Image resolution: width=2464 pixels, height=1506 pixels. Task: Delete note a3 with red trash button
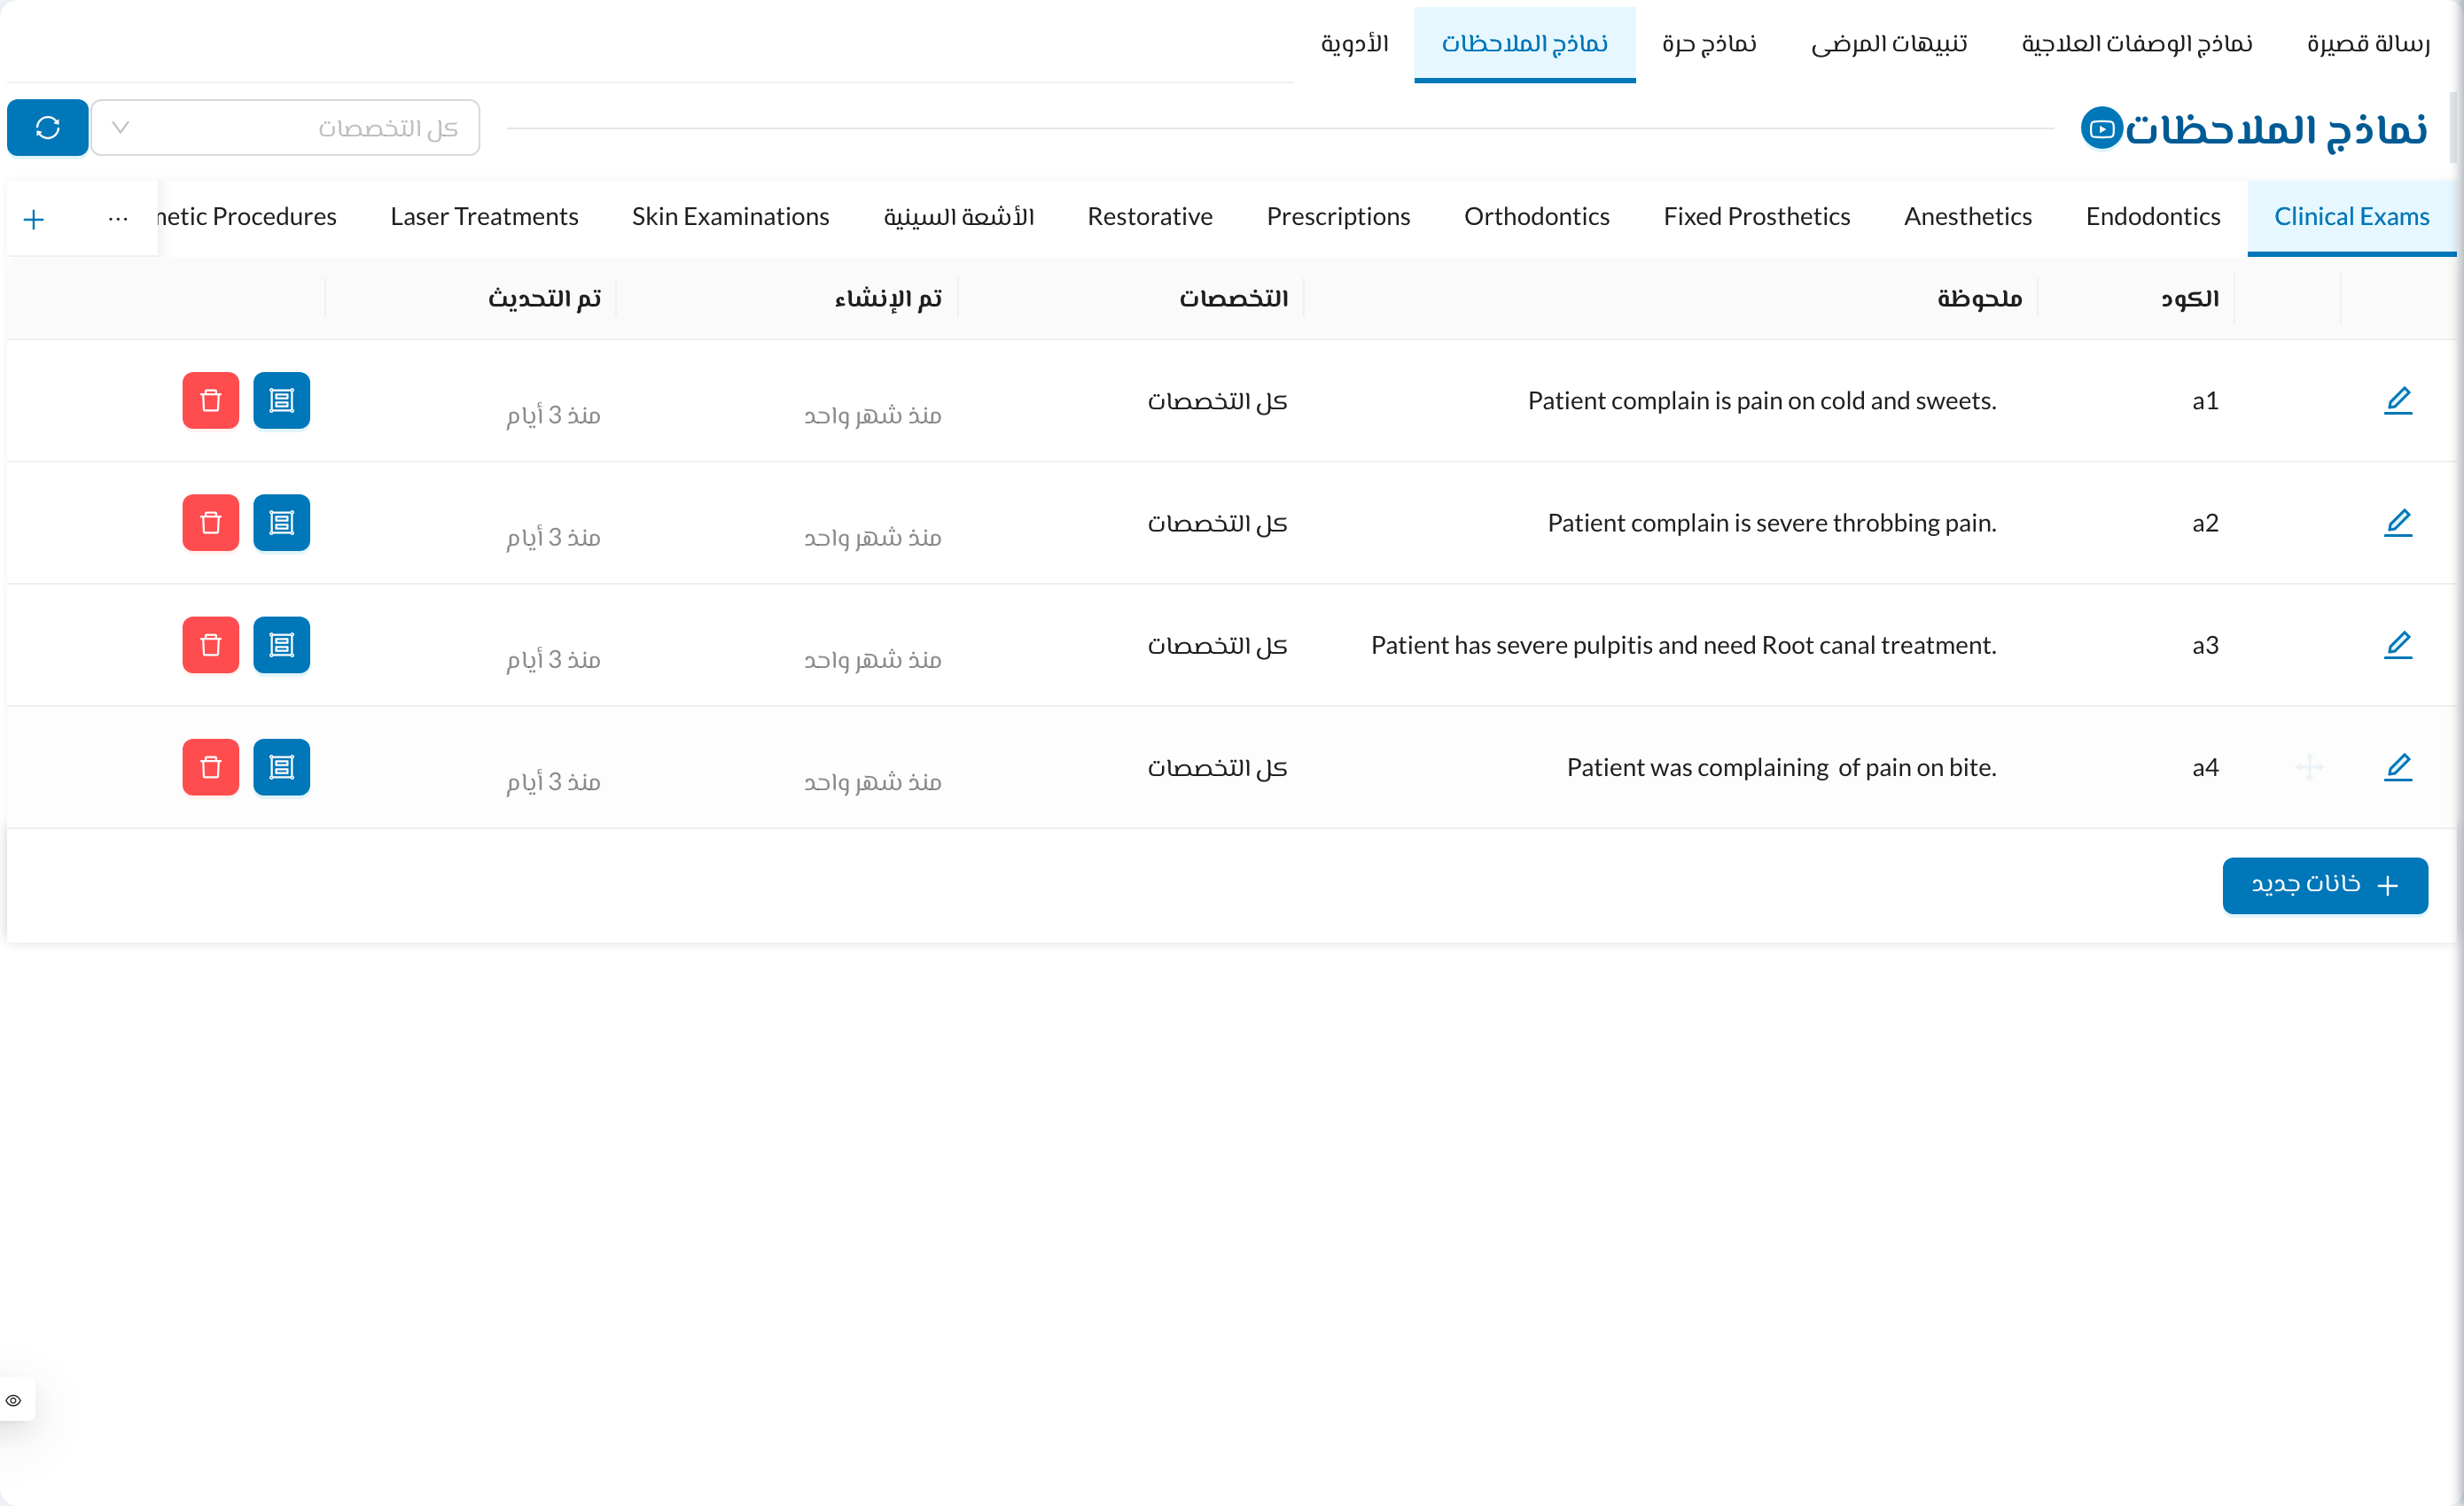211,646
